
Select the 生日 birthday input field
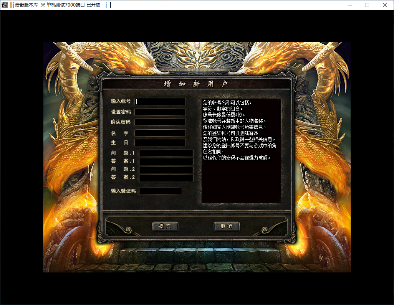click(160, 143)
